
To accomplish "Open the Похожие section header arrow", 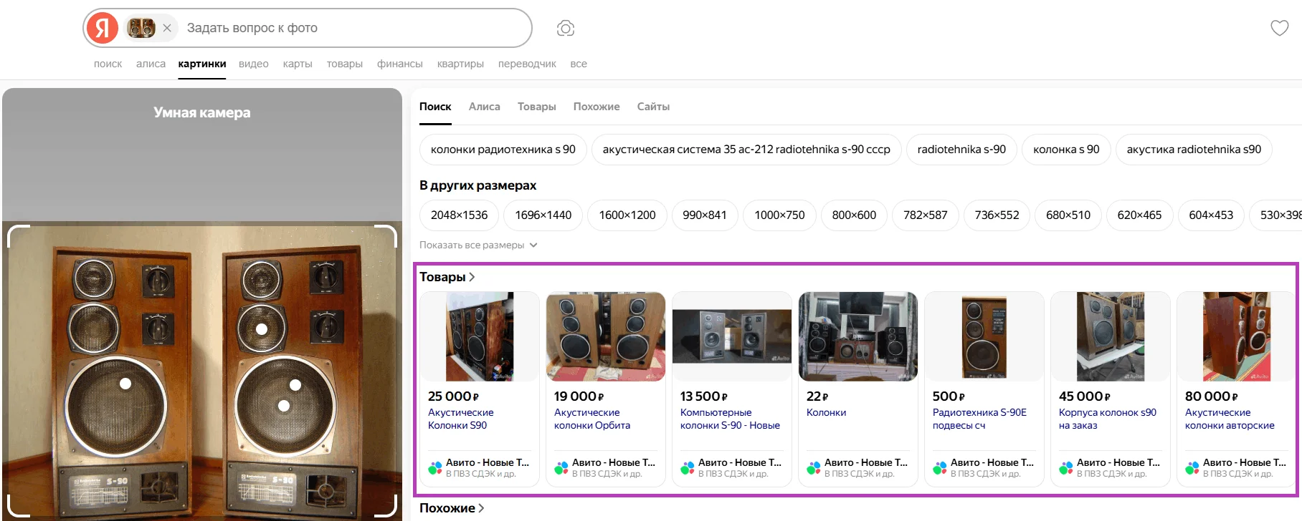I will click(481, 508).
